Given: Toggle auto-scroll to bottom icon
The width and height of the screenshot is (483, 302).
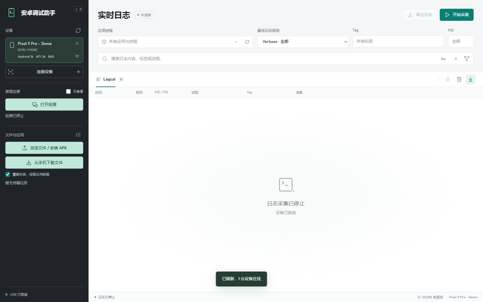Looking at the screenshot, I should coord(471,80).
